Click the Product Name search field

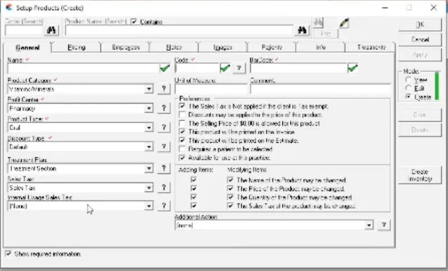179,30
